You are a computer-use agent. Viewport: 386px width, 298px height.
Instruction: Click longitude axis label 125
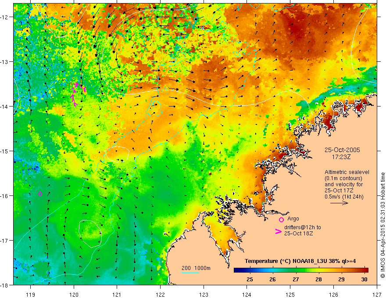[290, 294]
